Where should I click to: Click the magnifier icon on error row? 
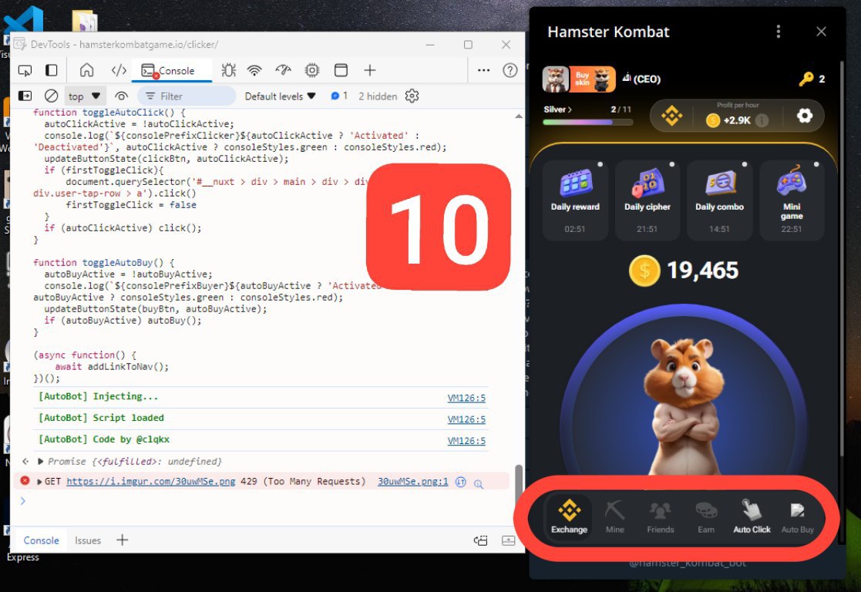coord(479,484)
